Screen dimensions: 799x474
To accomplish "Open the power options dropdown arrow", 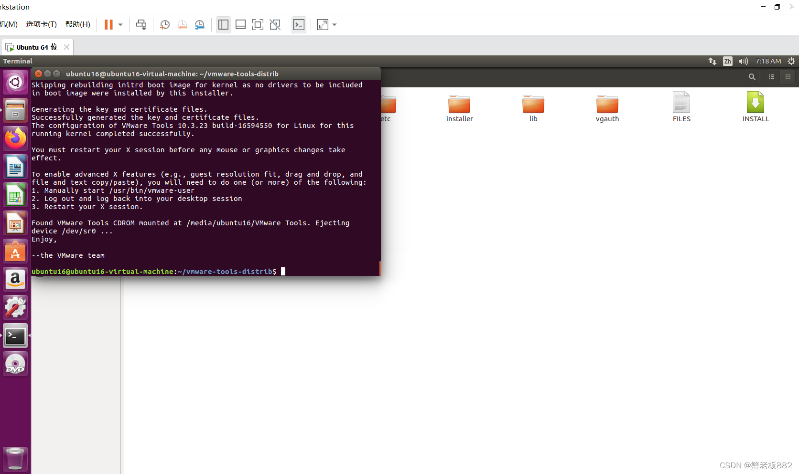I will (120, 25).
